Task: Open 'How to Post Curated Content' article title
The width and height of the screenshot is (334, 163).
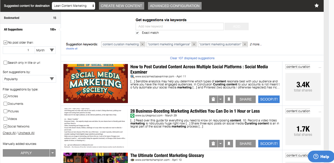Action: [199, 69]
